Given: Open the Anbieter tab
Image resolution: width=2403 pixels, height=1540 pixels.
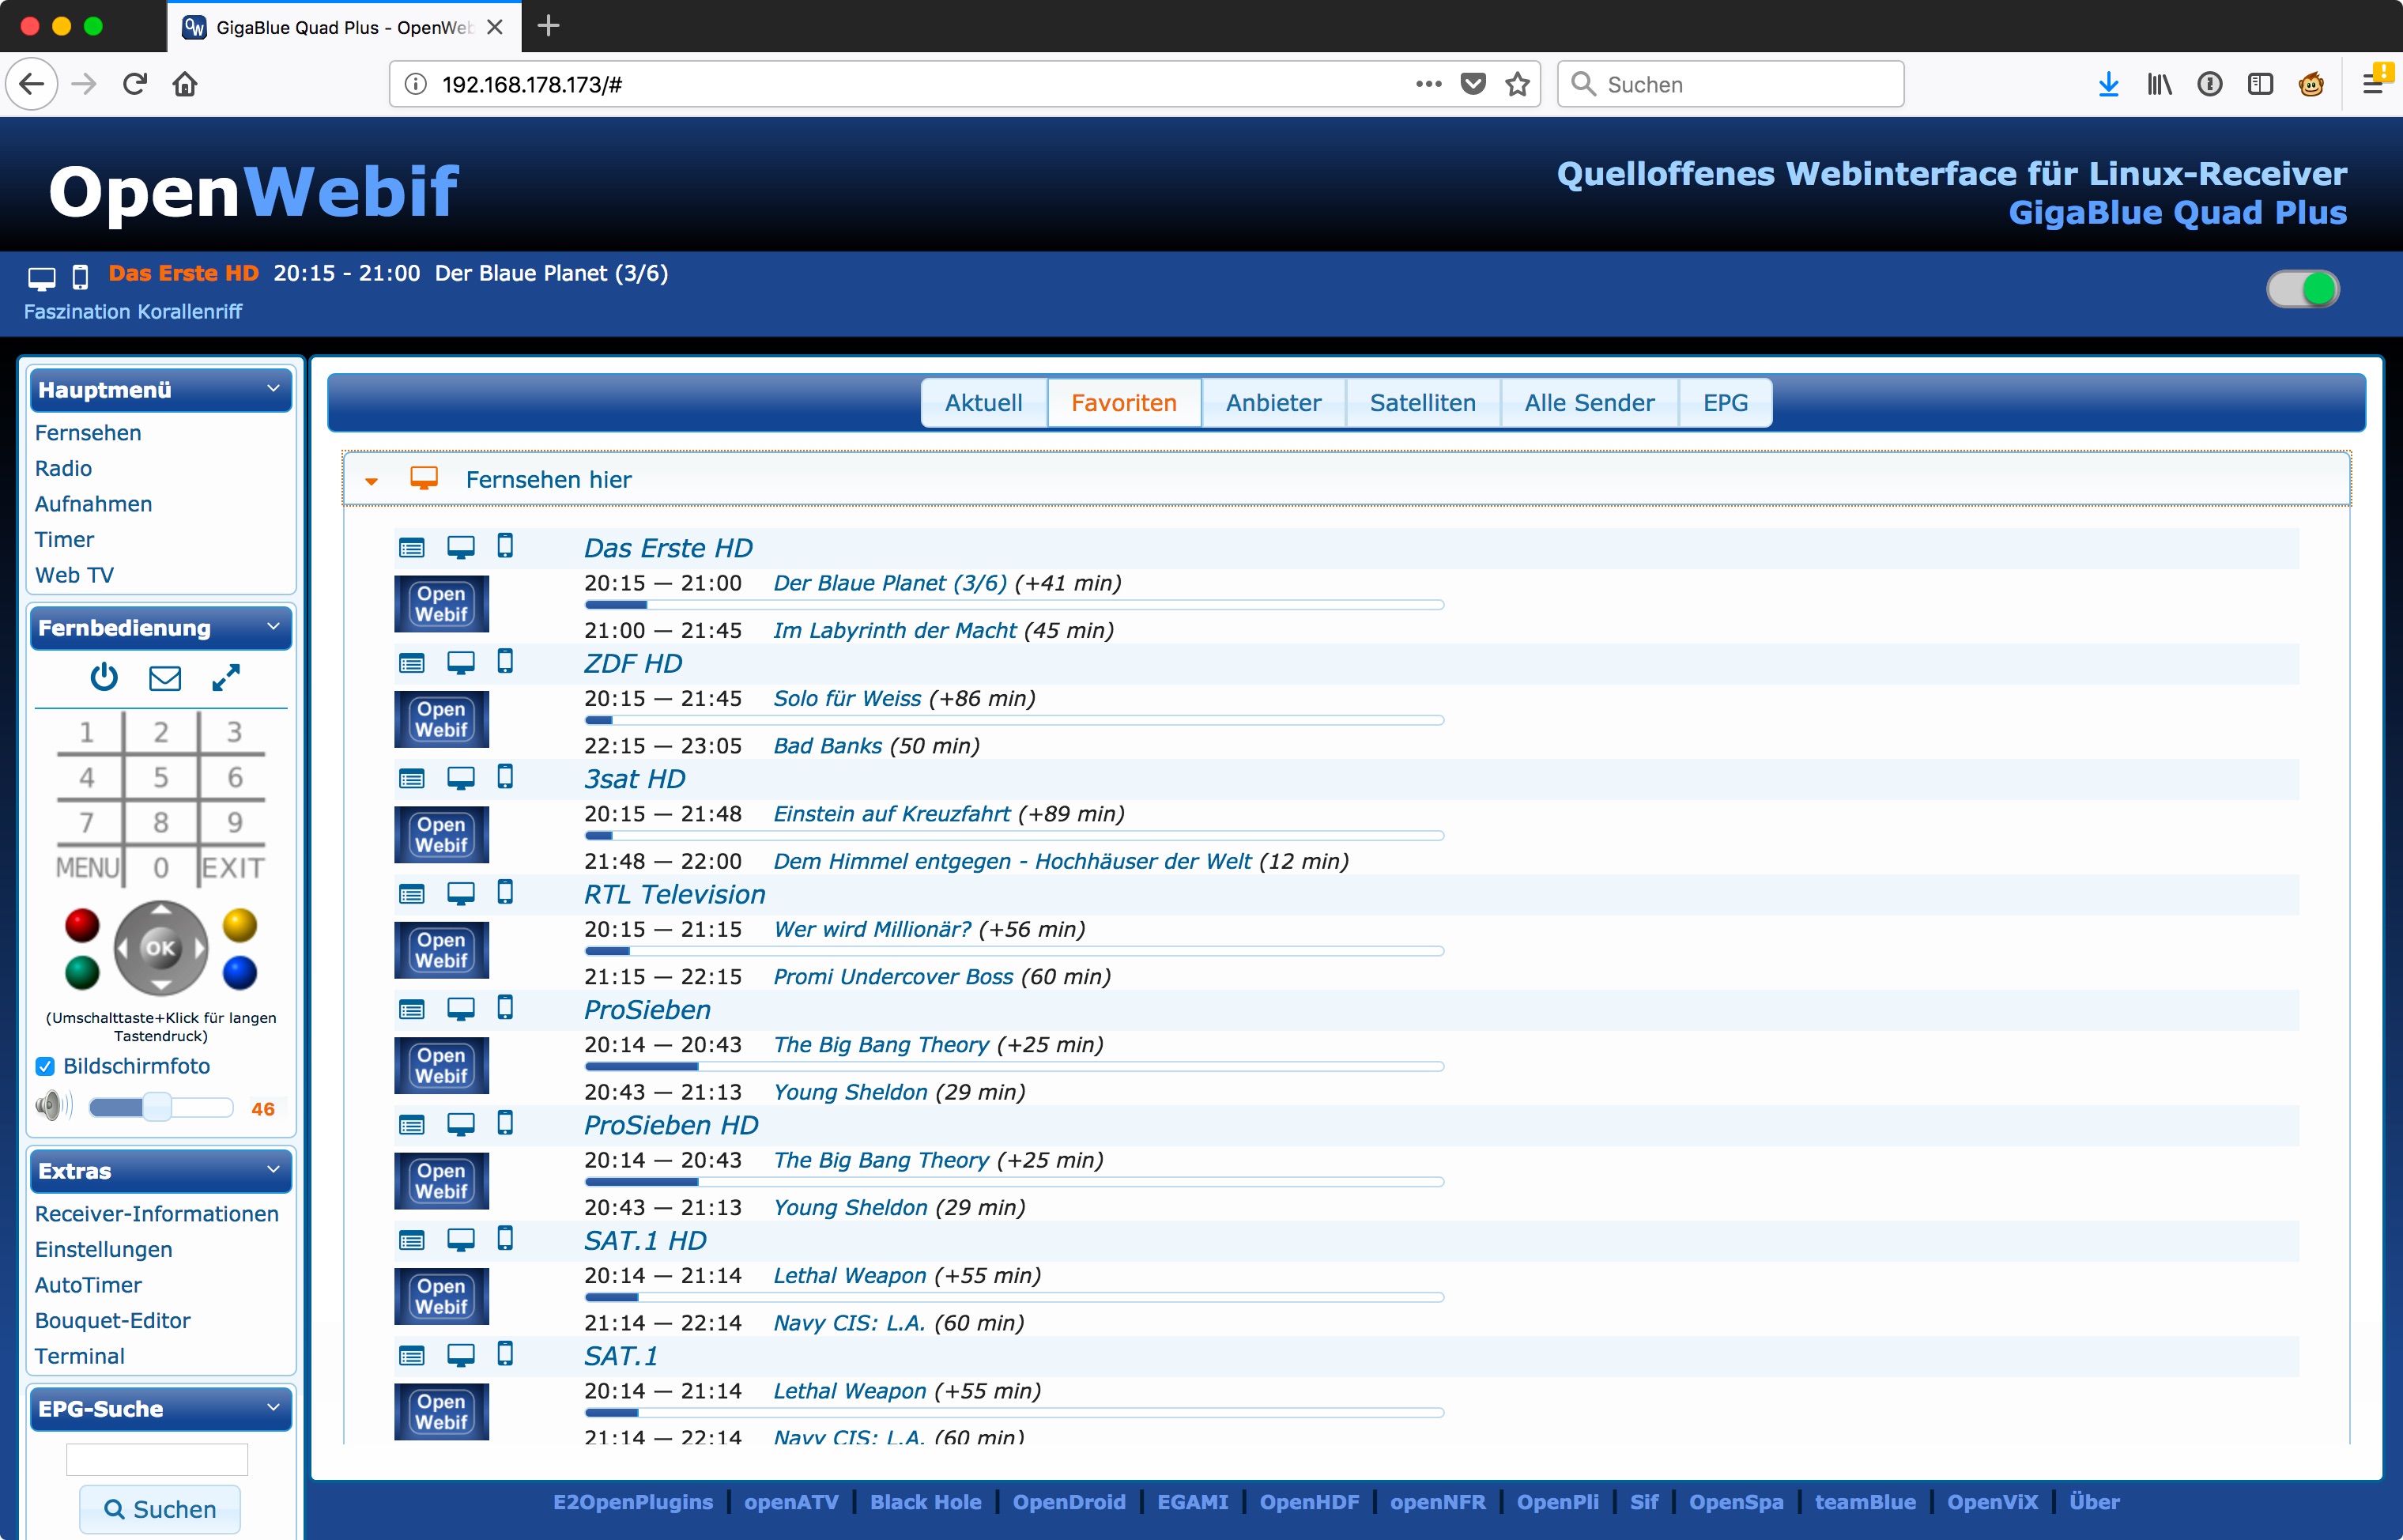Looking at the screenshot, I should (x=1273, y=403).
